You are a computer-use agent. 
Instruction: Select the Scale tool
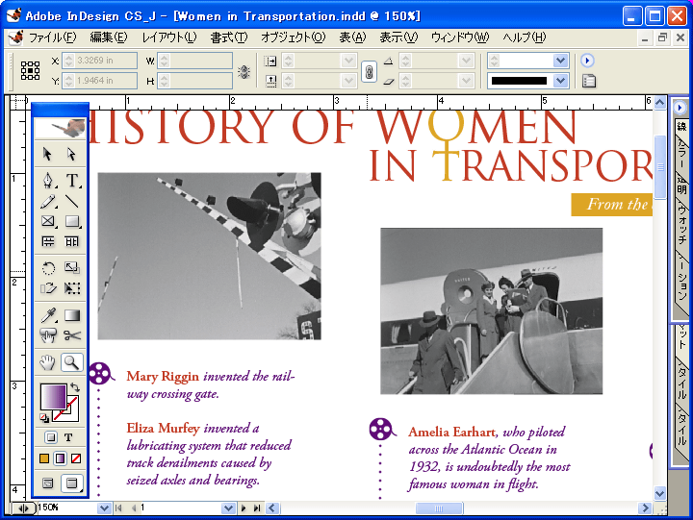point(71,268)
